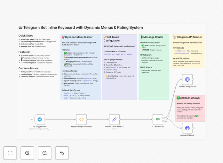Click the true output of Is CALLBACK?

pyautogui.click(x=163, y=118)
